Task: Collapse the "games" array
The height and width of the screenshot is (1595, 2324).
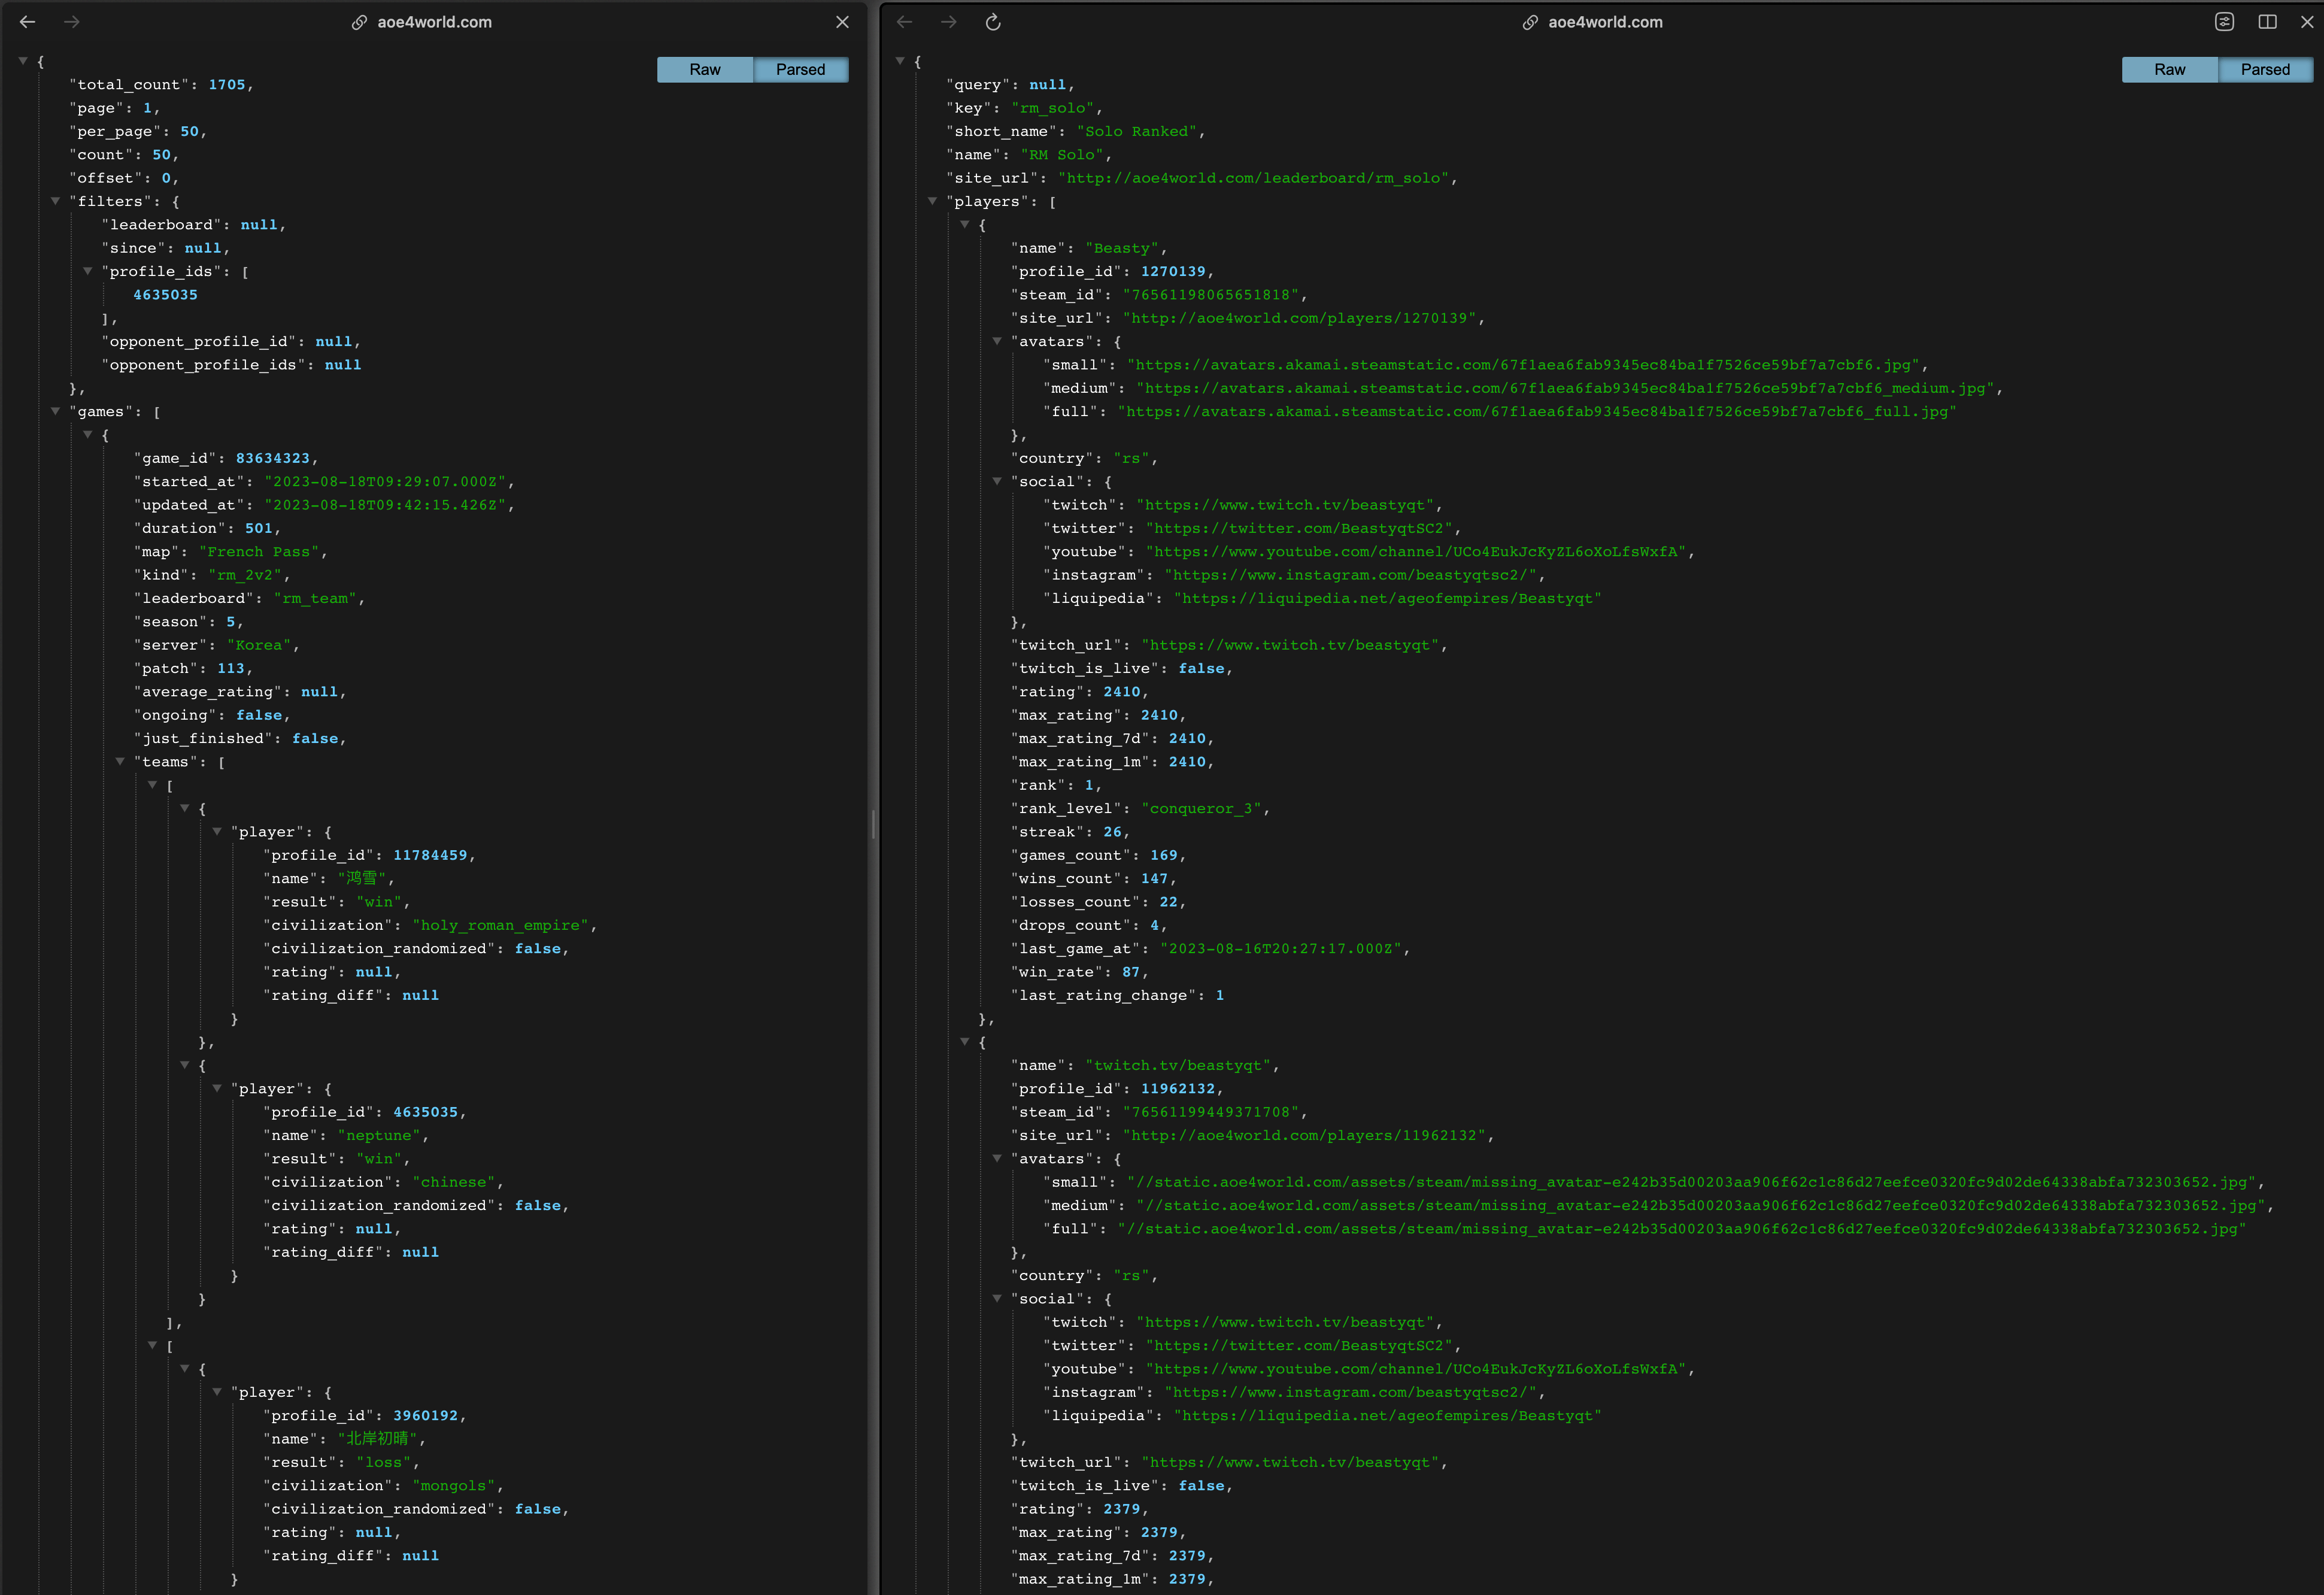Action: [x=56, y=411]
